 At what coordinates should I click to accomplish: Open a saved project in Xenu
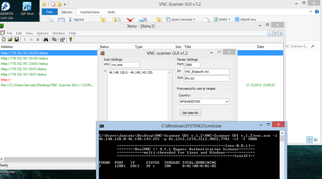[10, 39]
